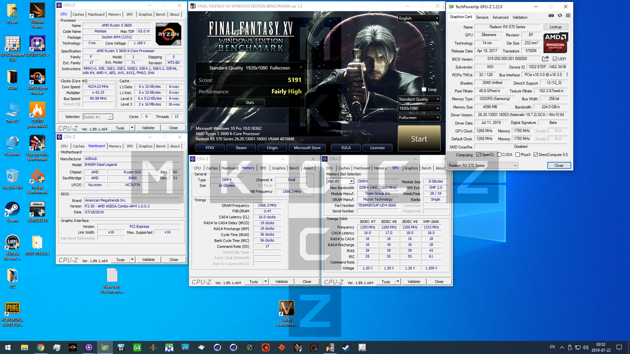Open Graphics tab in CPU-Z Memory window
Viewport: 630px width, 354px height.
point(279,168)
